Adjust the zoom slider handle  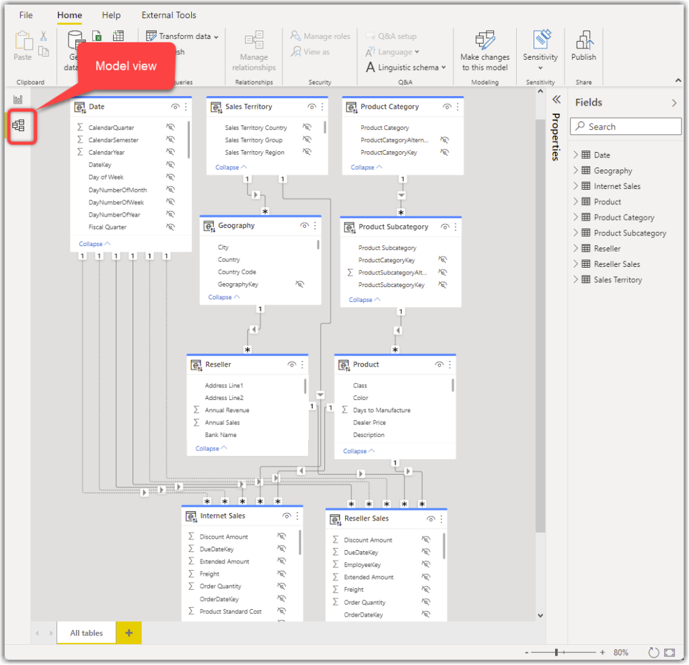click(x=556, y=653)
